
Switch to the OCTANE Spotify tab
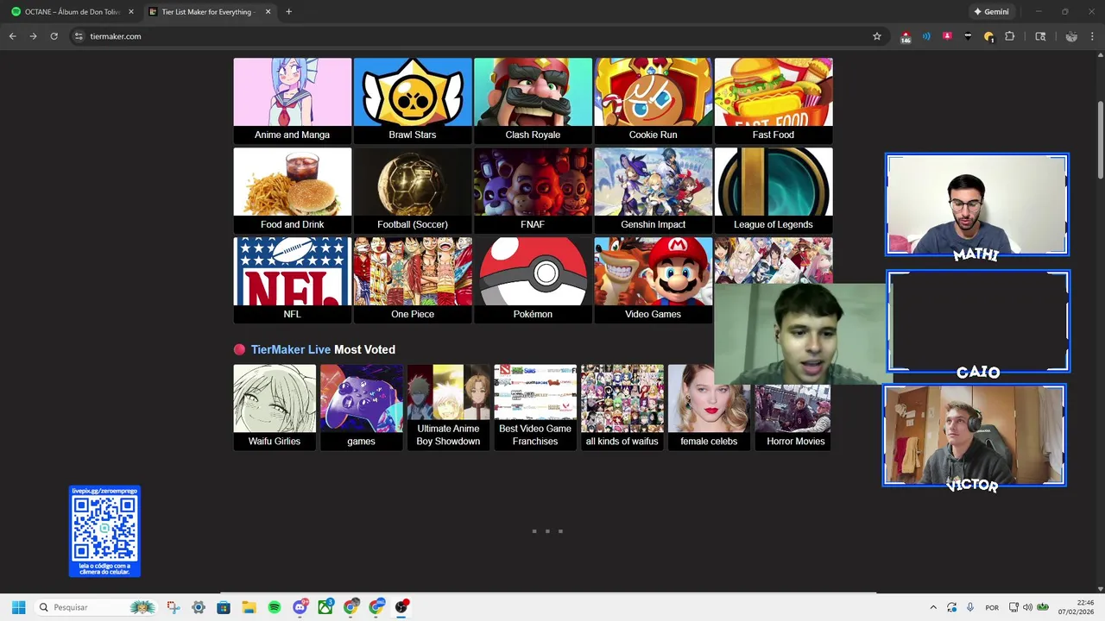(72, 12)
